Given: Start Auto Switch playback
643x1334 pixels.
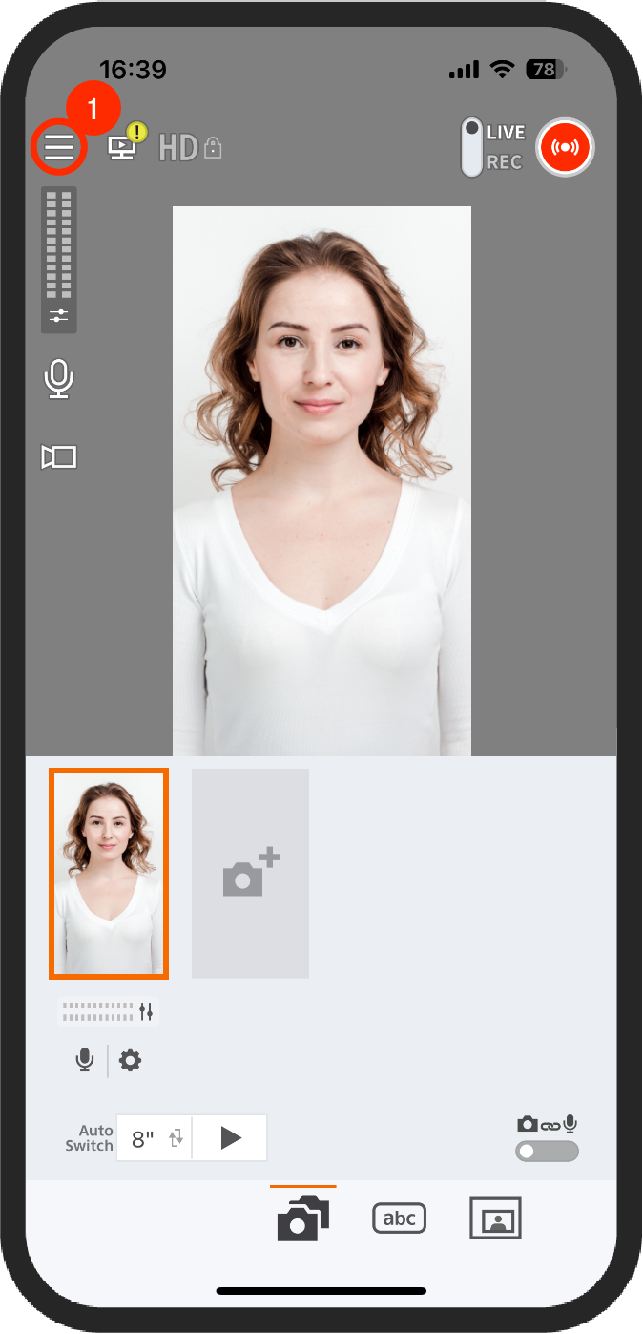Looking at the screenshot, I should pos(230,1138).
